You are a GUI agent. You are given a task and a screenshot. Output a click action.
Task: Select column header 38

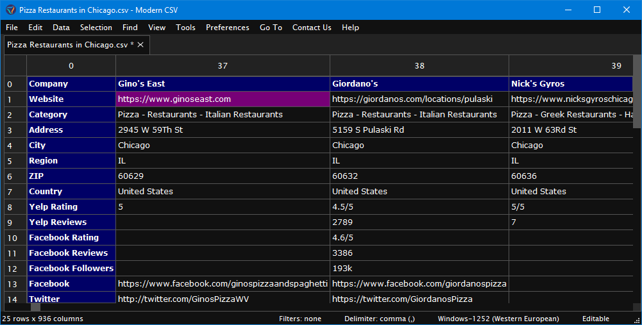tap(419, 65)
